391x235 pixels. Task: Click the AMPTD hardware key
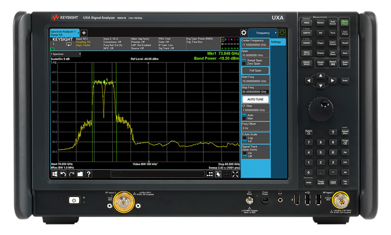click(x=306, y=33)
